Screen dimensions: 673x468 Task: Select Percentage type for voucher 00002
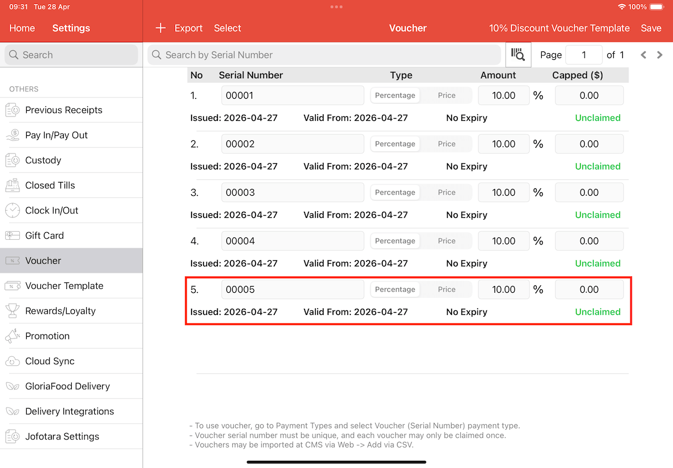[395, 144]
